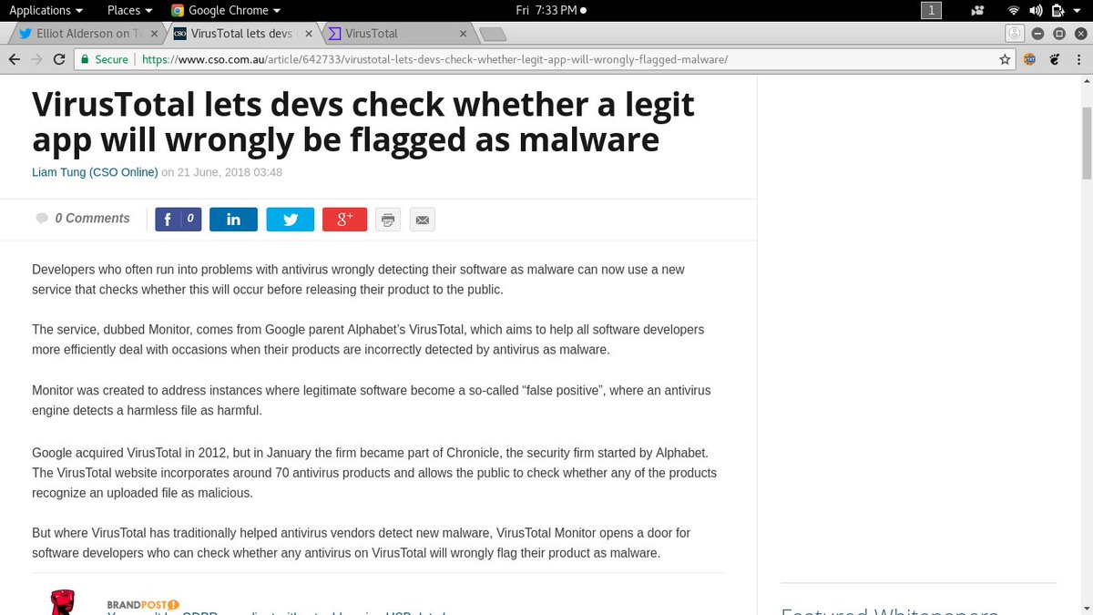Share article on Twitter
The image size is (1093, 615).
(x=290, y=220)
